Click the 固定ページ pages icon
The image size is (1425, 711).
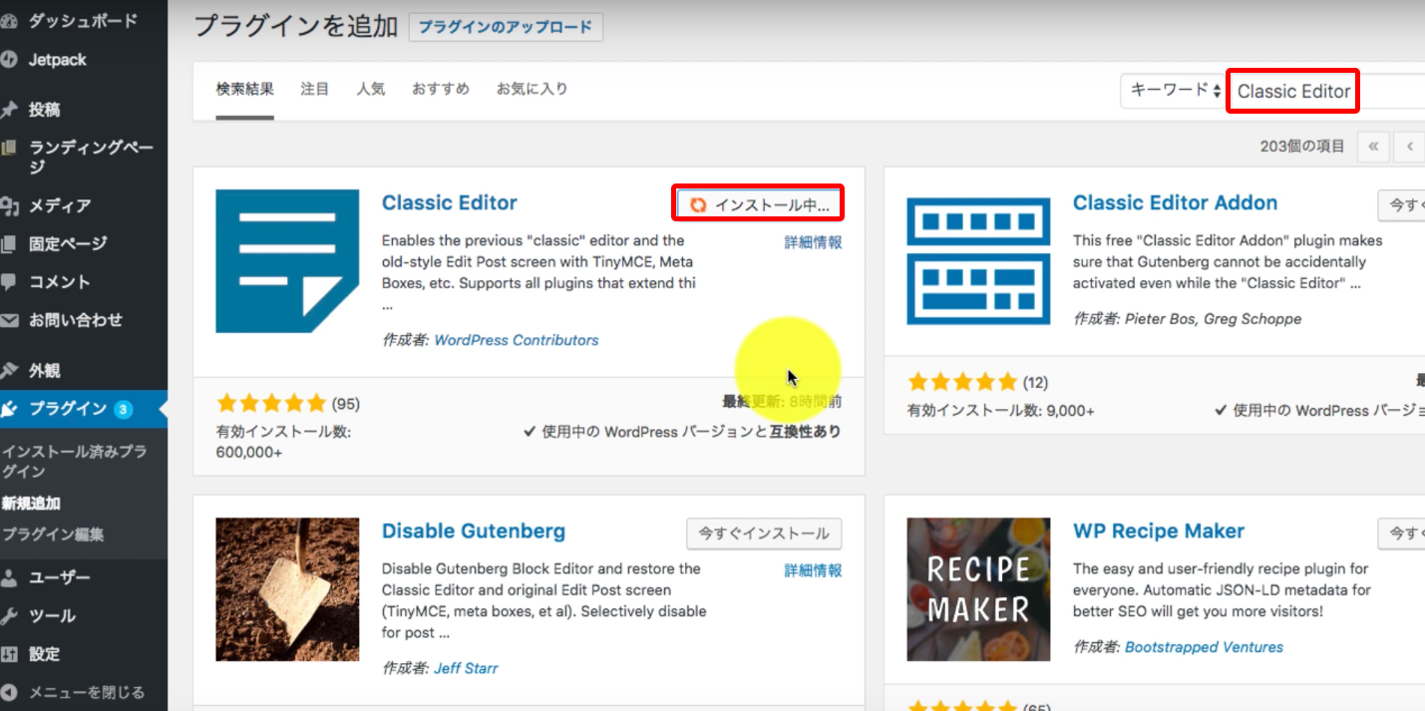coord(8,244)
